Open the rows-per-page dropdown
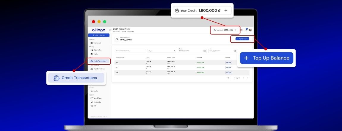 [x=229, y=78]
